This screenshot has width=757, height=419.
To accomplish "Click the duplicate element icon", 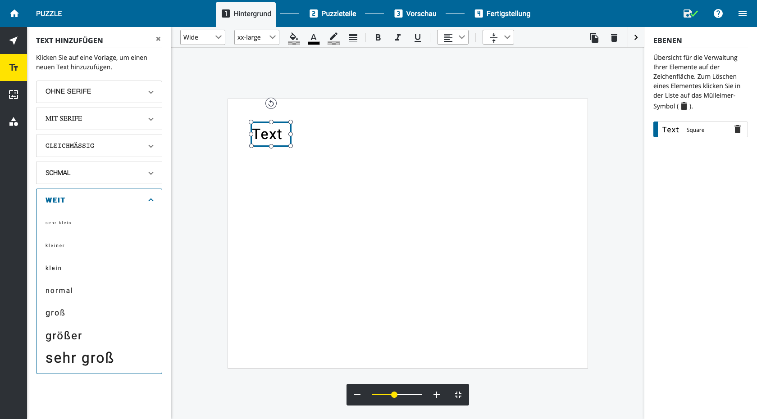I will [594, 38].
